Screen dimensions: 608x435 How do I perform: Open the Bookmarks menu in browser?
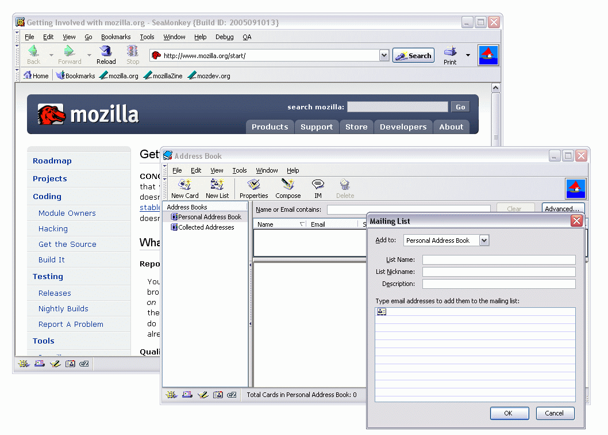point(116,37)
